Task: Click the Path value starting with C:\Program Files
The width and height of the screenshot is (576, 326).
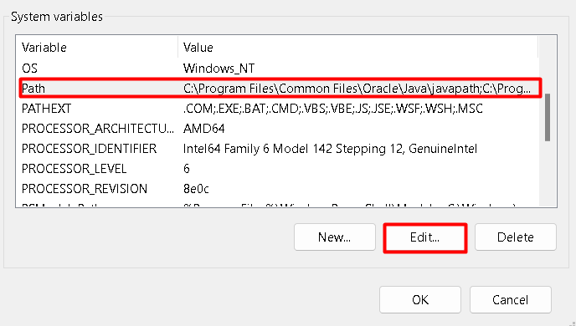Action: click(x=357, y=89)
